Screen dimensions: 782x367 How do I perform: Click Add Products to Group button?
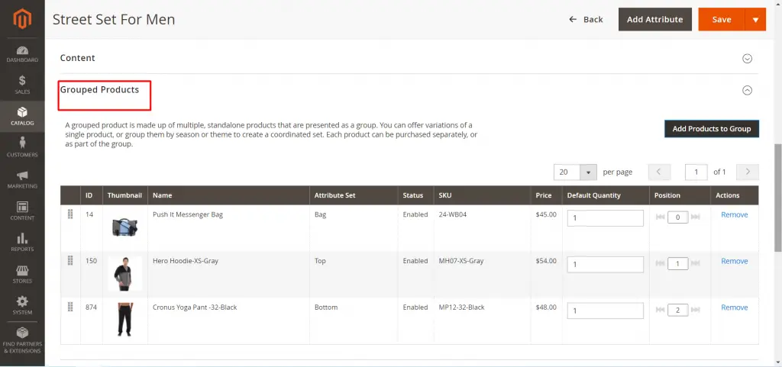click(712, 128)
